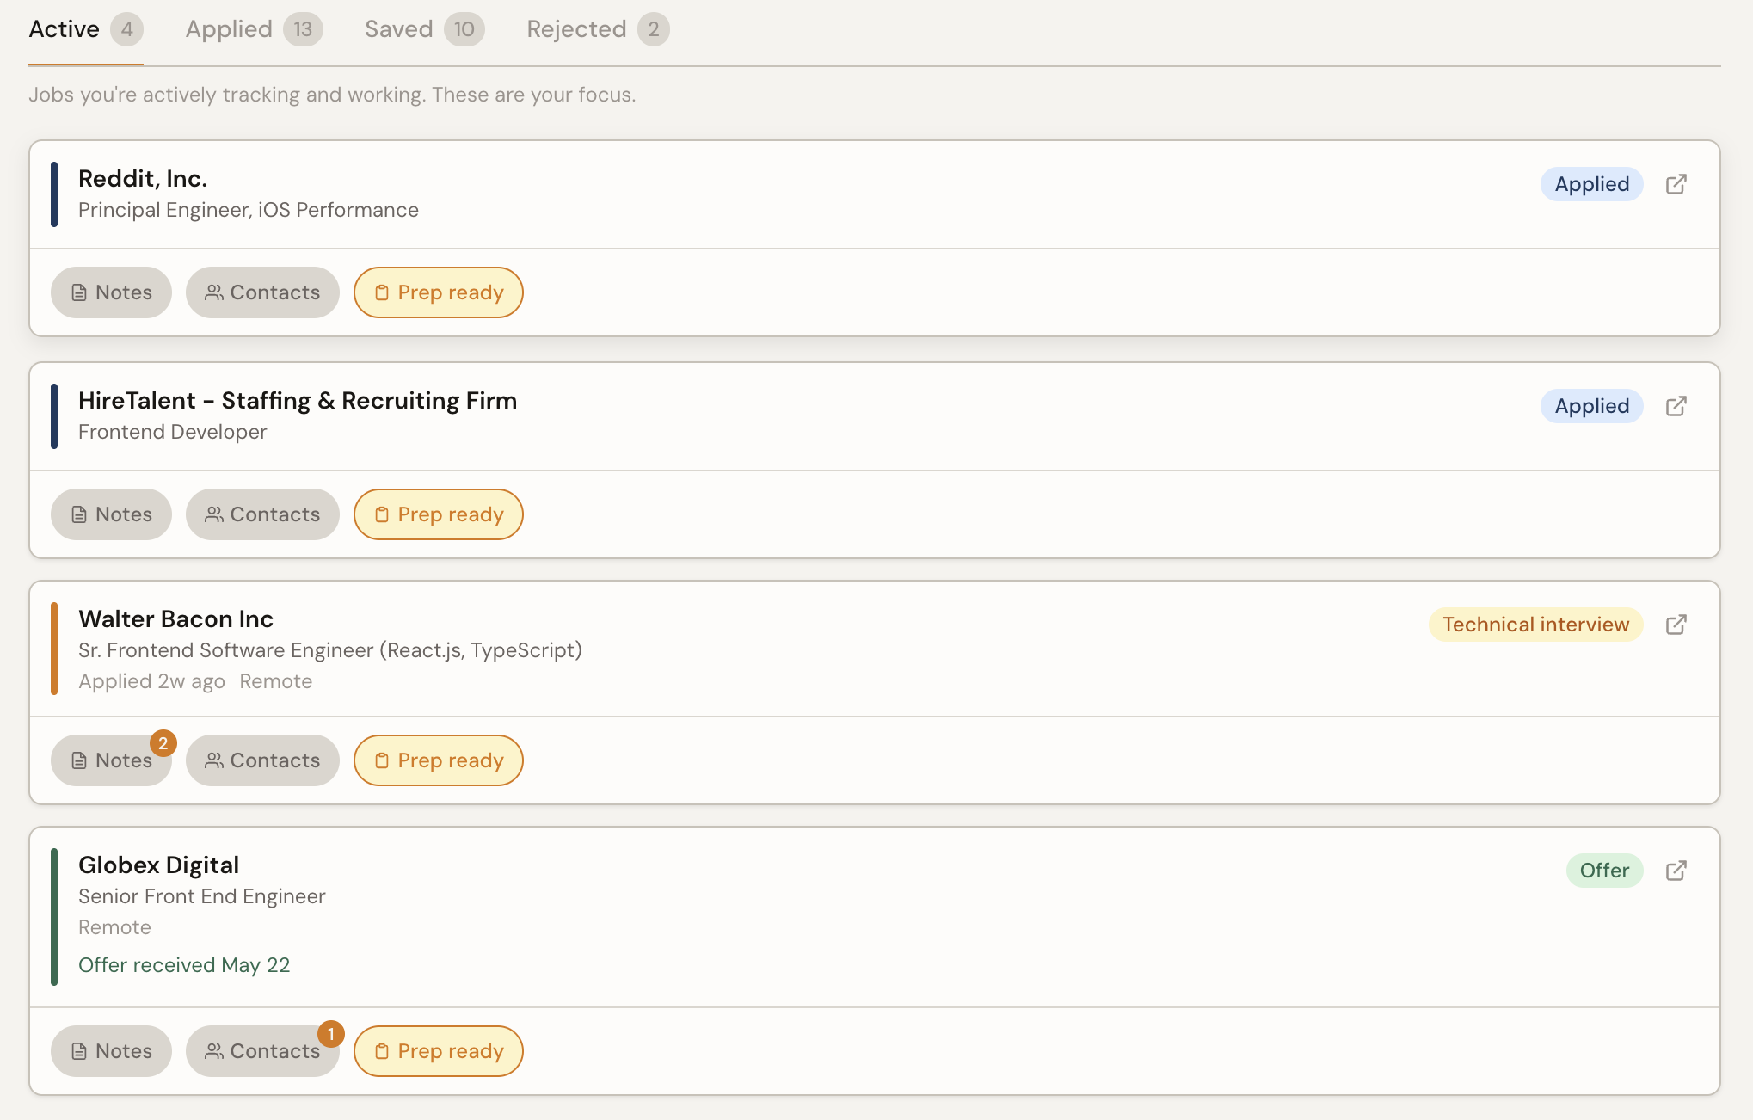Screen dimensions: 1753x1120
Task: Open Notes for Globex Digital
Action: [111, 1051]
